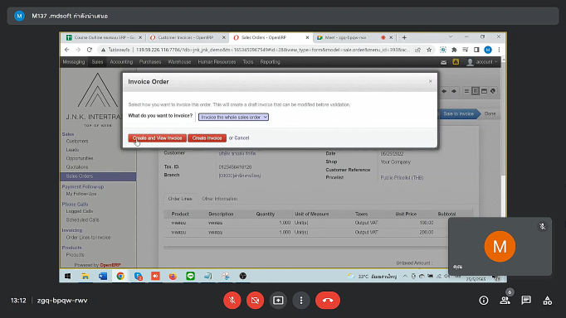Screen dimensions: 566x318
Task: Click the present screen button
Action: [x=278, y=300]
